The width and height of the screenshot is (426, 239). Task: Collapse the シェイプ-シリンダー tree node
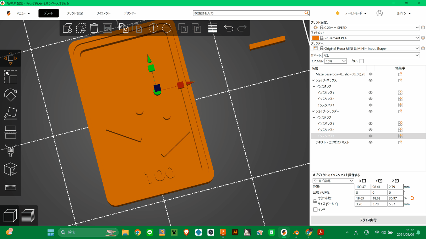click(x=313, y=111)
